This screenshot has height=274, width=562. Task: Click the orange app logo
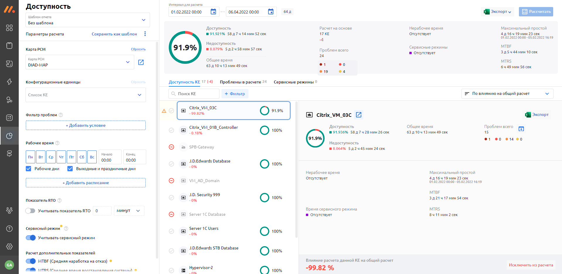(9, 9)
